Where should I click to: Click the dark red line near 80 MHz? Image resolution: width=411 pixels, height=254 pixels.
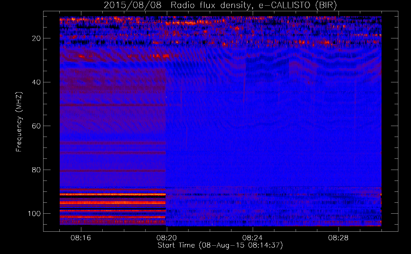113,171
